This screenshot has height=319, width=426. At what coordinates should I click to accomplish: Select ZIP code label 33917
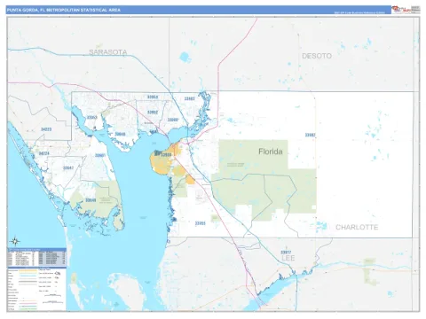click(286, 253)
